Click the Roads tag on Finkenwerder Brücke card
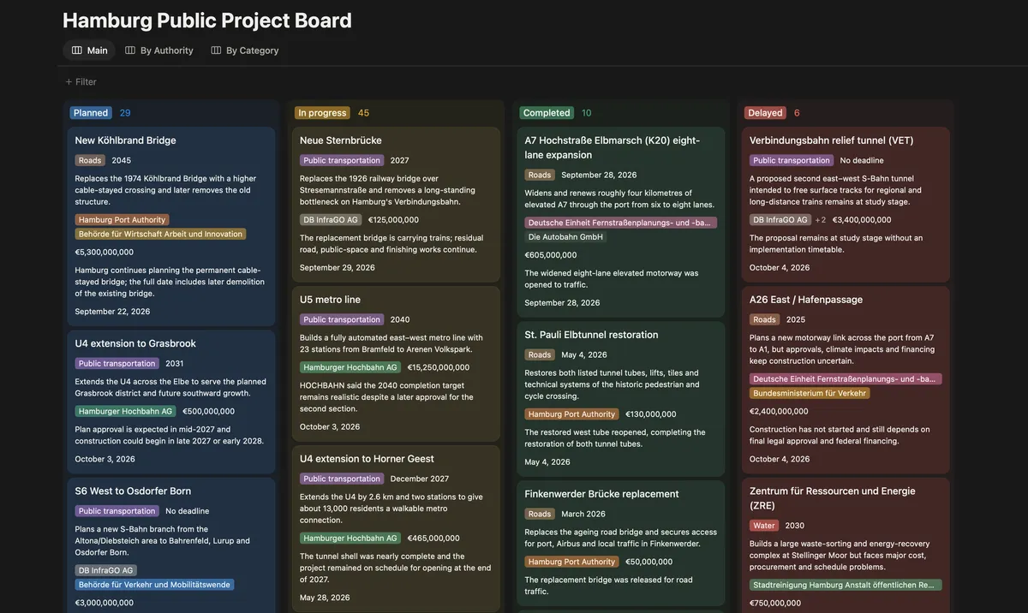1028x613 pixels. click(x=540, y=514)
